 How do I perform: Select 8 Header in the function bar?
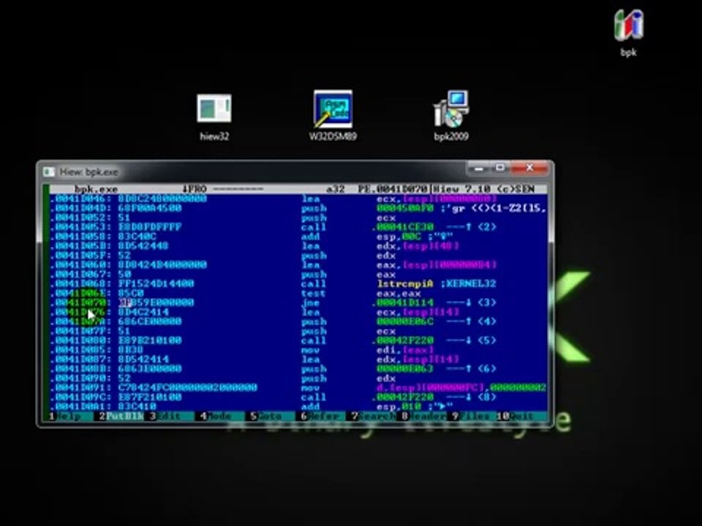pos(423,416)
